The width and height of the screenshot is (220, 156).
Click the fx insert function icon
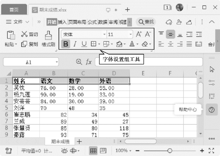(x=88, y=62)
